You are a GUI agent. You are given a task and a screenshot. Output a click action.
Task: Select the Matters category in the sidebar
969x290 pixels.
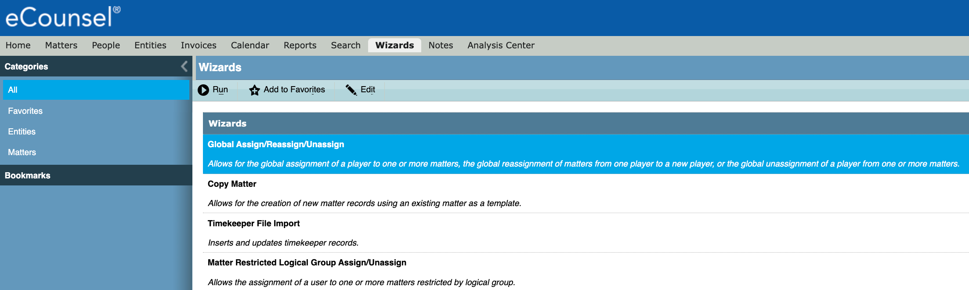22,152
